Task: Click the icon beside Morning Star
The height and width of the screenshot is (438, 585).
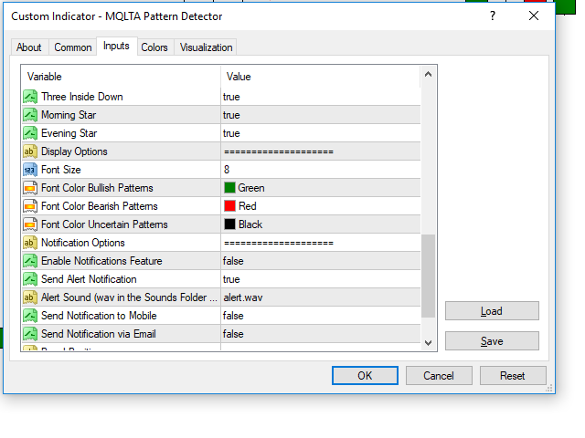Action: (30, 115)
